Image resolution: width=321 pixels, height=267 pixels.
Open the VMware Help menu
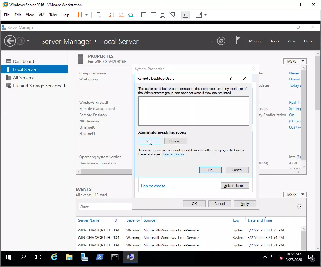[x=65, y=15]
